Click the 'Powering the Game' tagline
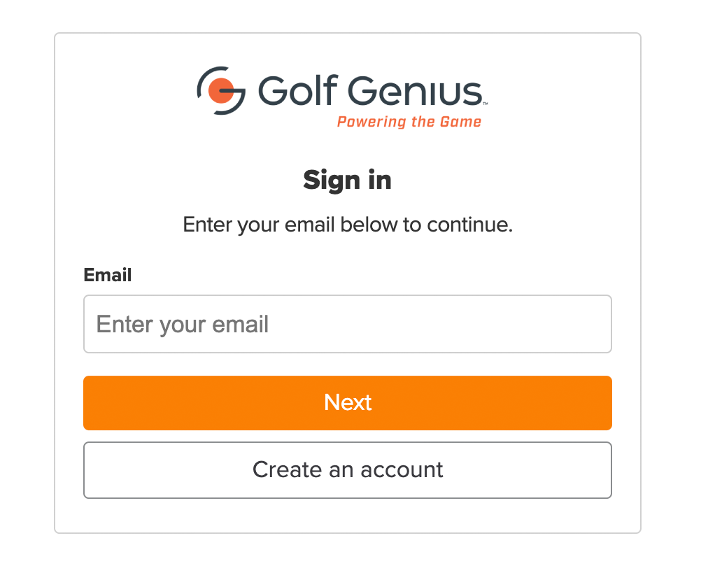Screen dimensions: 722x580 click(x=409, y=122)
